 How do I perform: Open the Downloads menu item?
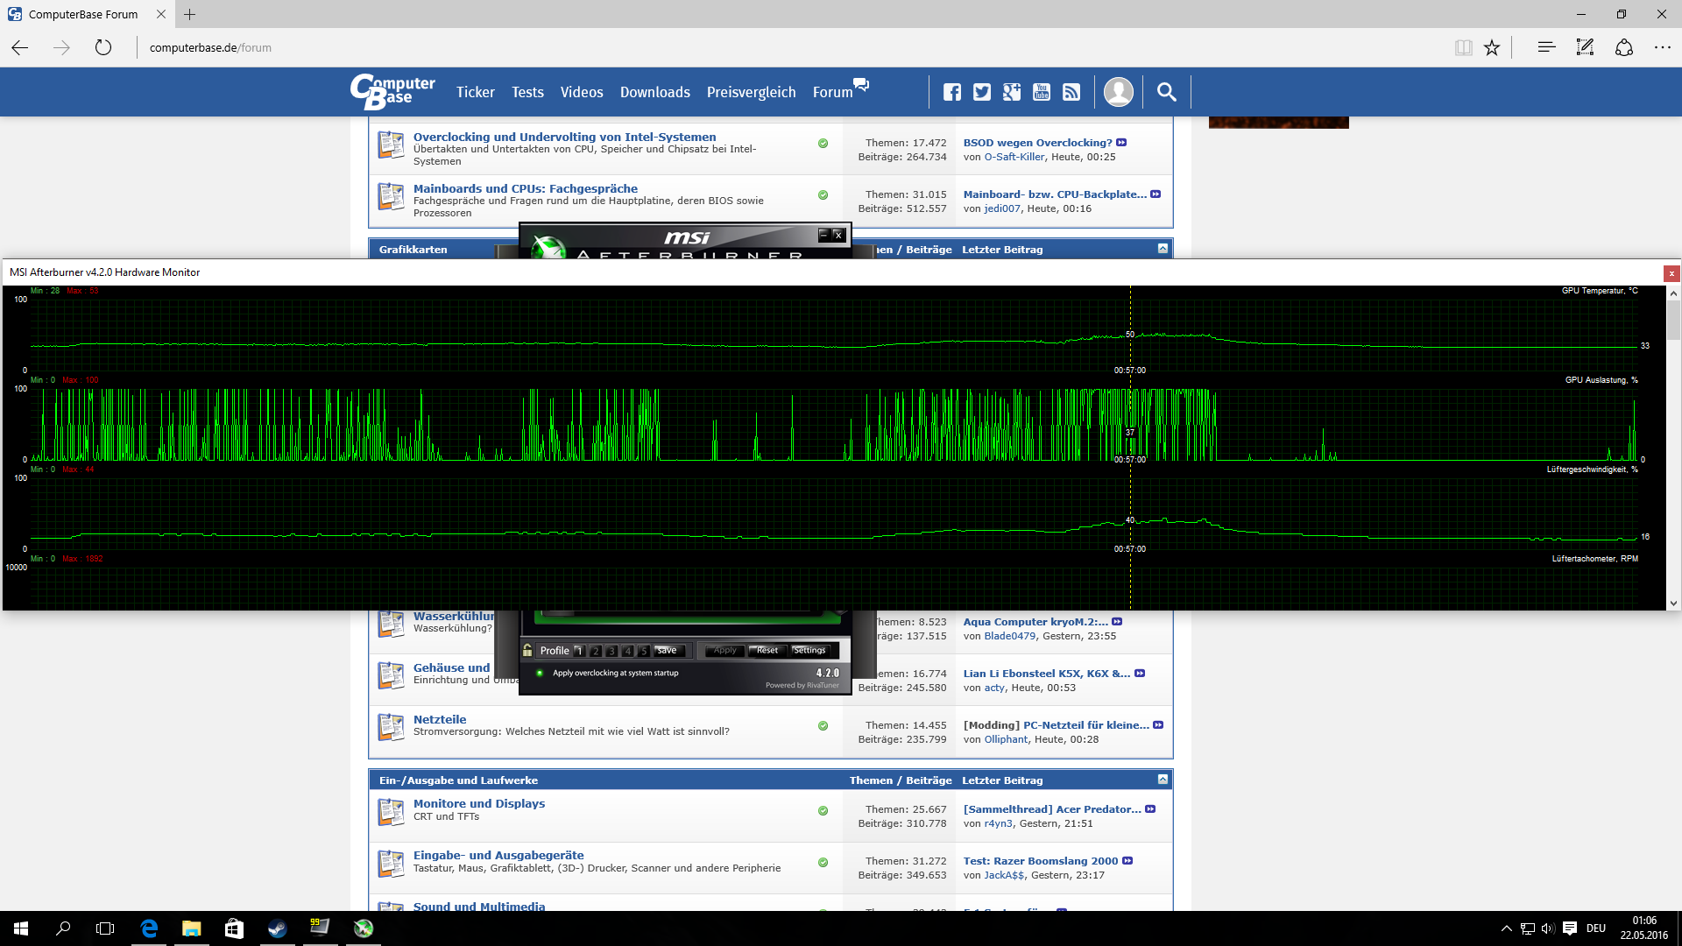click(654, 92)
